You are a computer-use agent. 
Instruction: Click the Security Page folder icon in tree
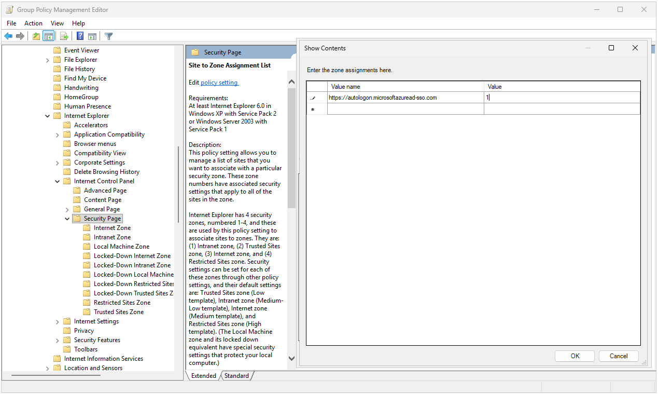click(77, 219)
